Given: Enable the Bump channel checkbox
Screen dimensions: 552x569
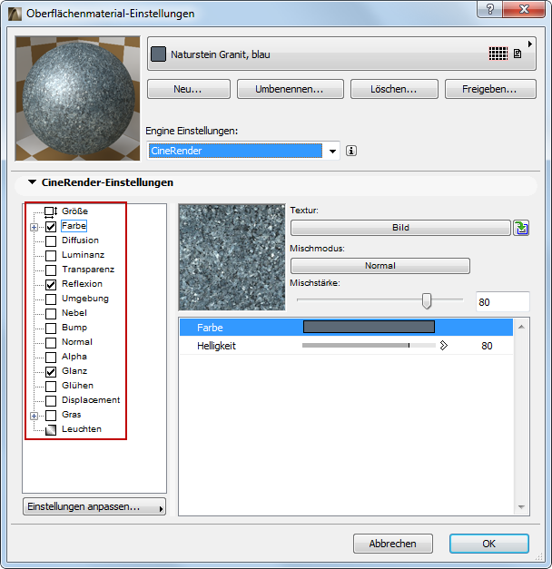Looking at the screenshot, I should [x=51, y=329].
